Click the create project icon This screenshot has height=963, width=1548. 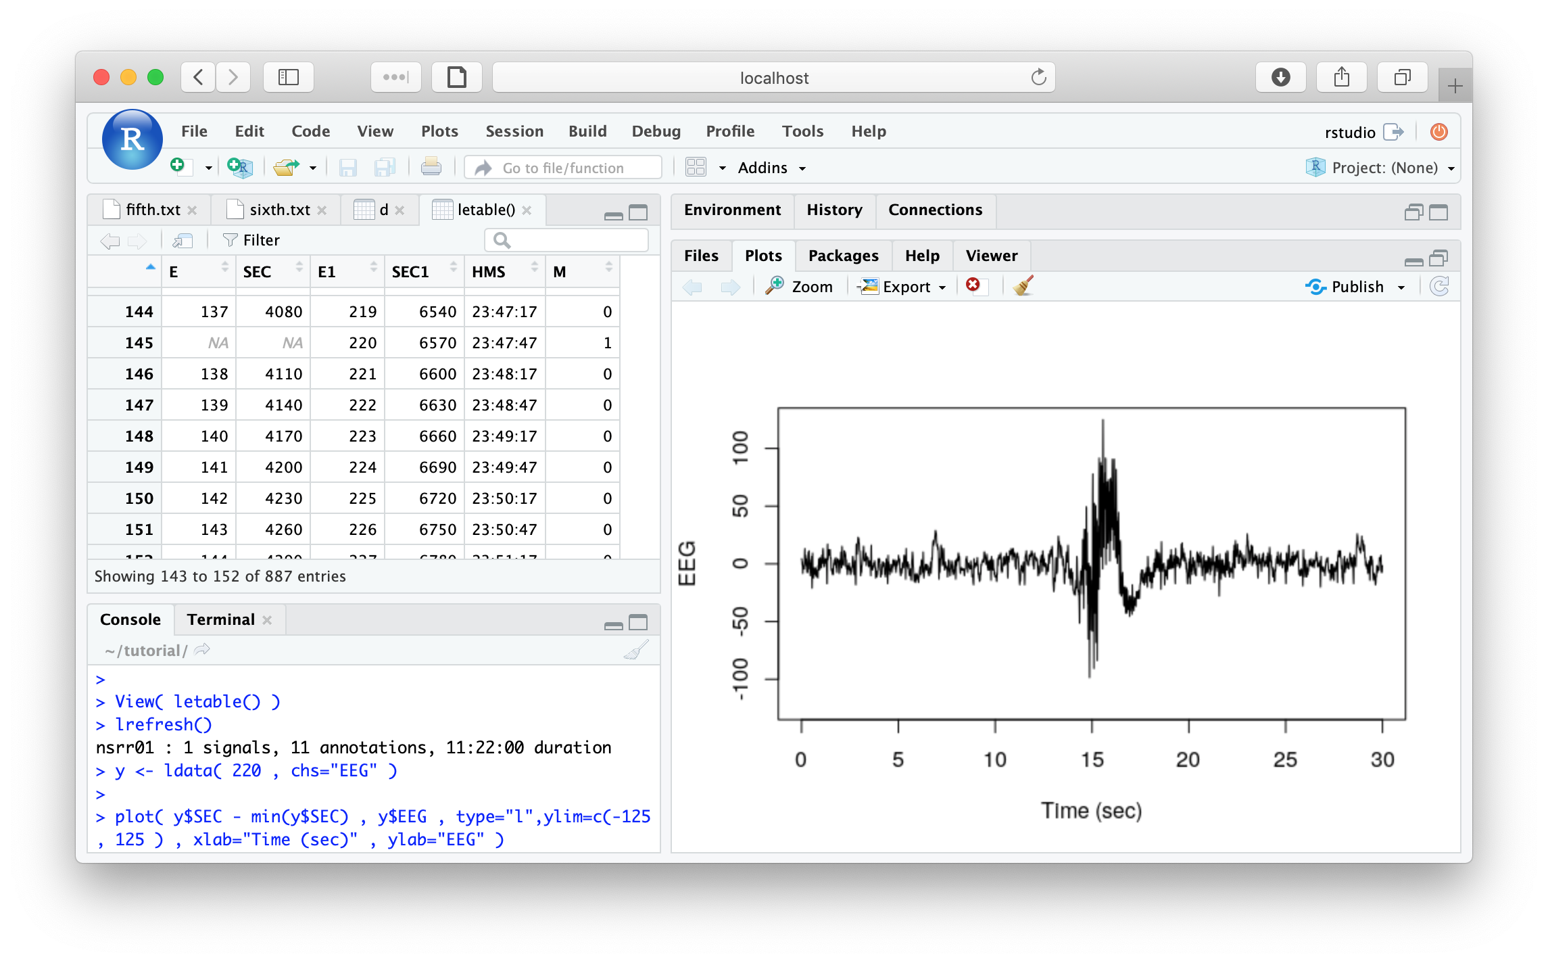[x=239, y=167]
